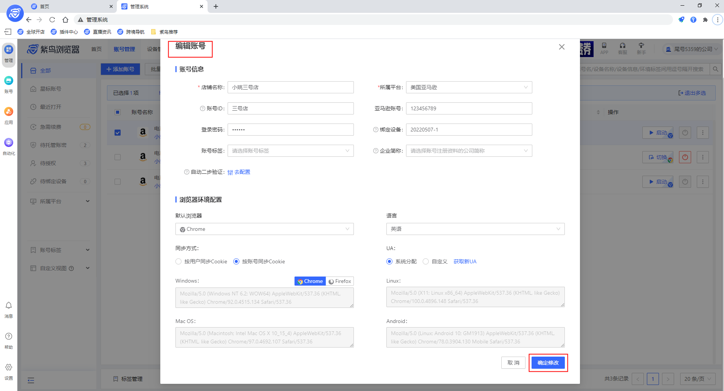Switch to the 首页 browser tab

tap(57, 6)
